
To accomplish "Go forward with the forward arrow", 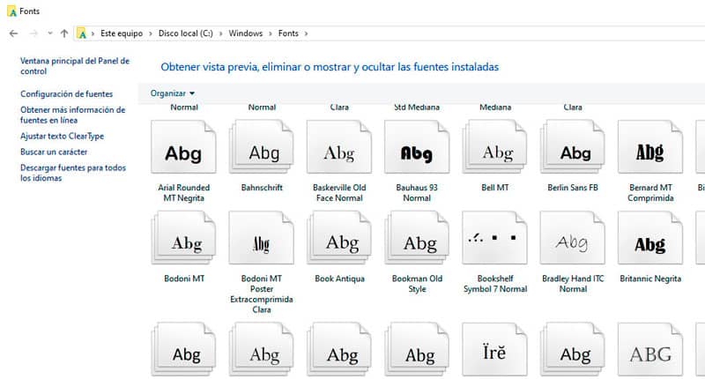I will [33, 33].
